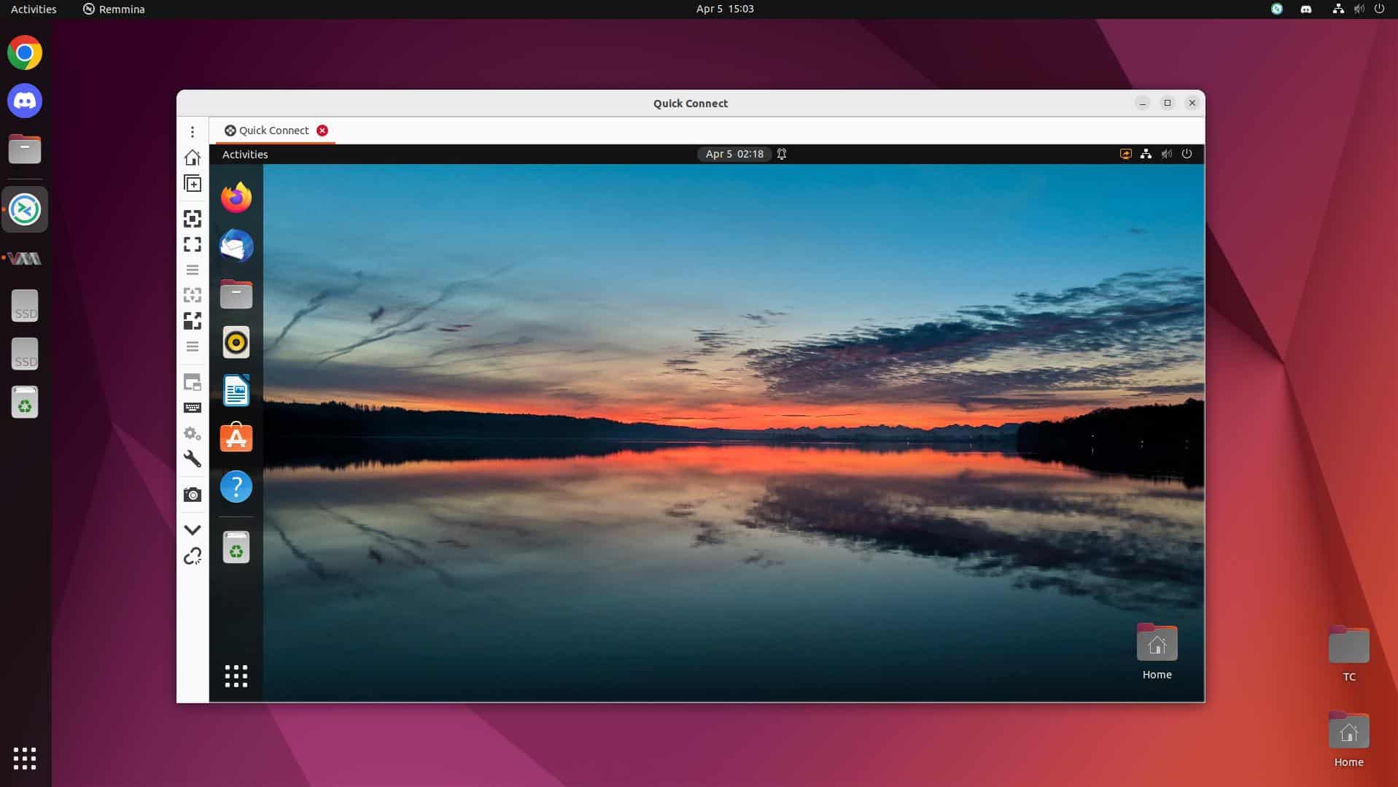
Task: Select Remmina's fullscreen mode icon
Action: 192,244
